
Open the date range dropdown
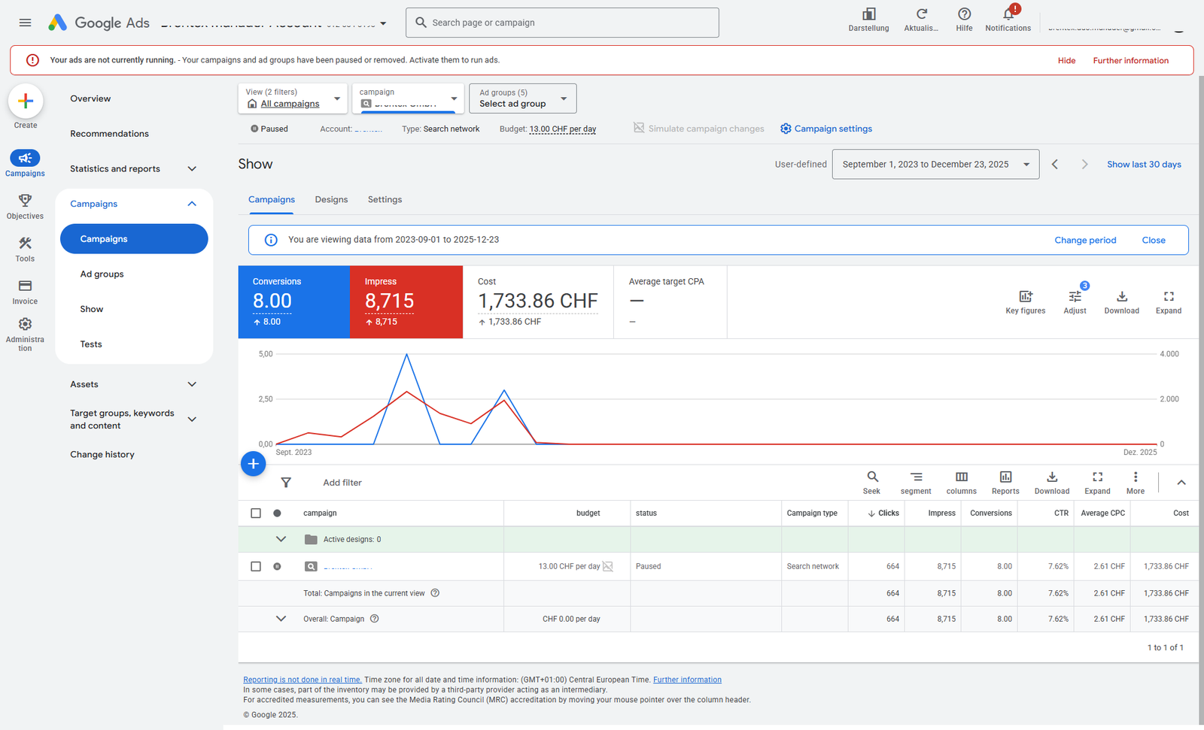pos(935,165)
